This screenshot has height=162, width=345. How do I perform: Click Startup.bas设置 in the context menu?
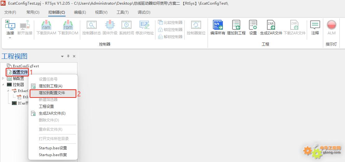click(53, 148)
